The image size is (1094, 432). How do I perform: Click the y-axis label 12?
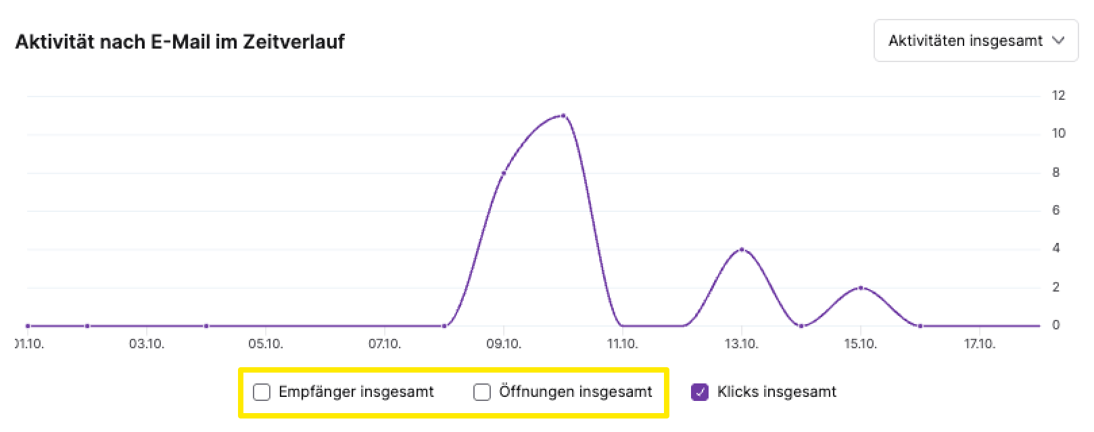point(1058,96)
